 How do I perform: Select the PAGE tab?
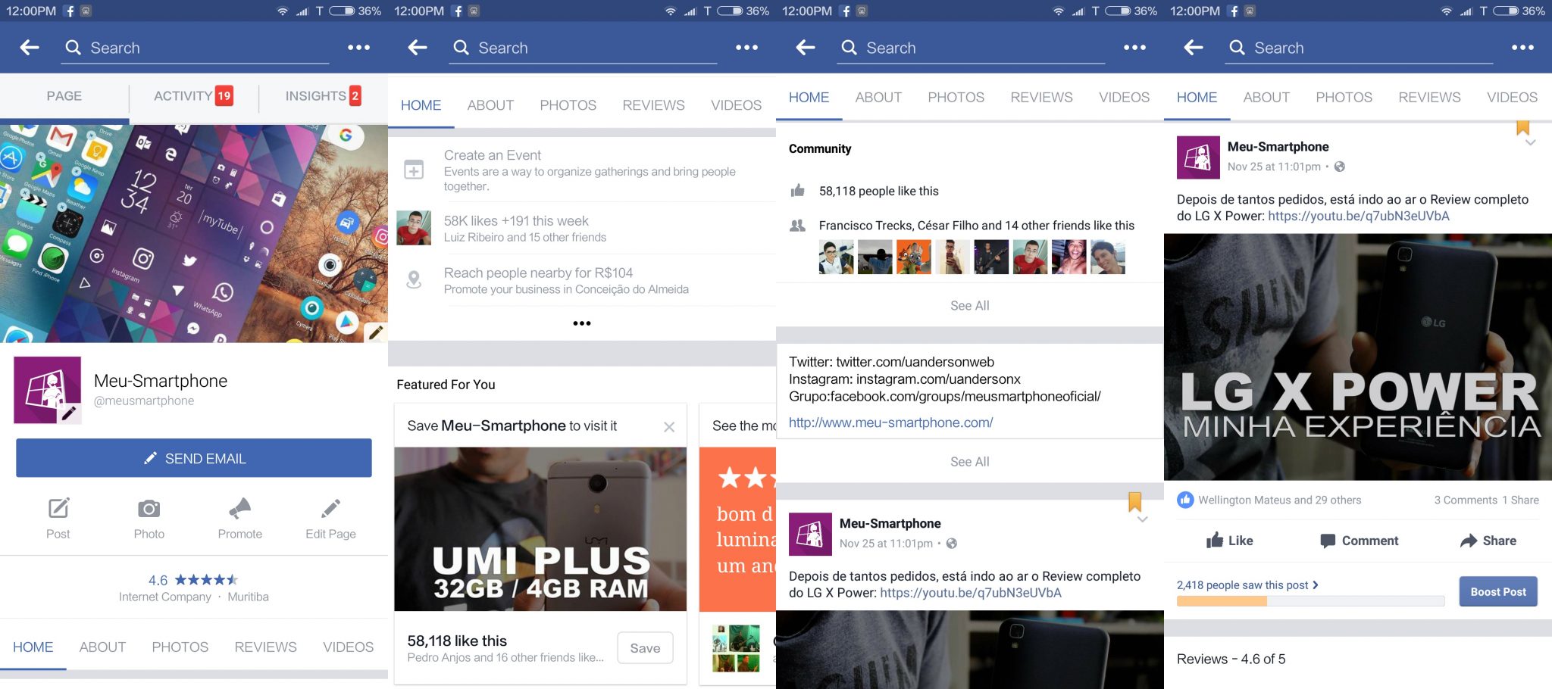coord(64,96)
